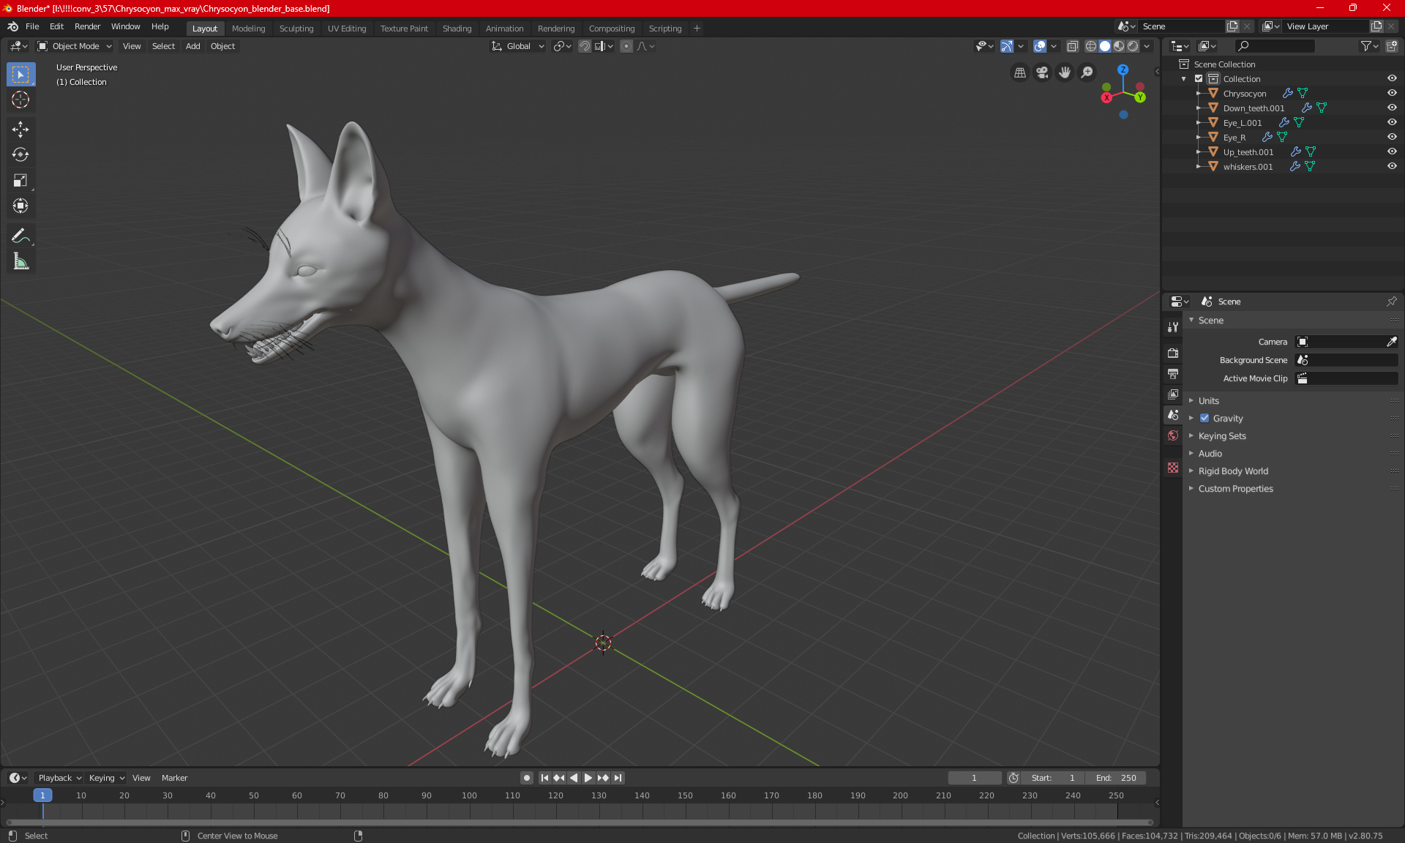Image resolution: width=1405 pixels, height=843 pixels.
Task: Open the Object Mode dropdown
Action: click(75, 46)
